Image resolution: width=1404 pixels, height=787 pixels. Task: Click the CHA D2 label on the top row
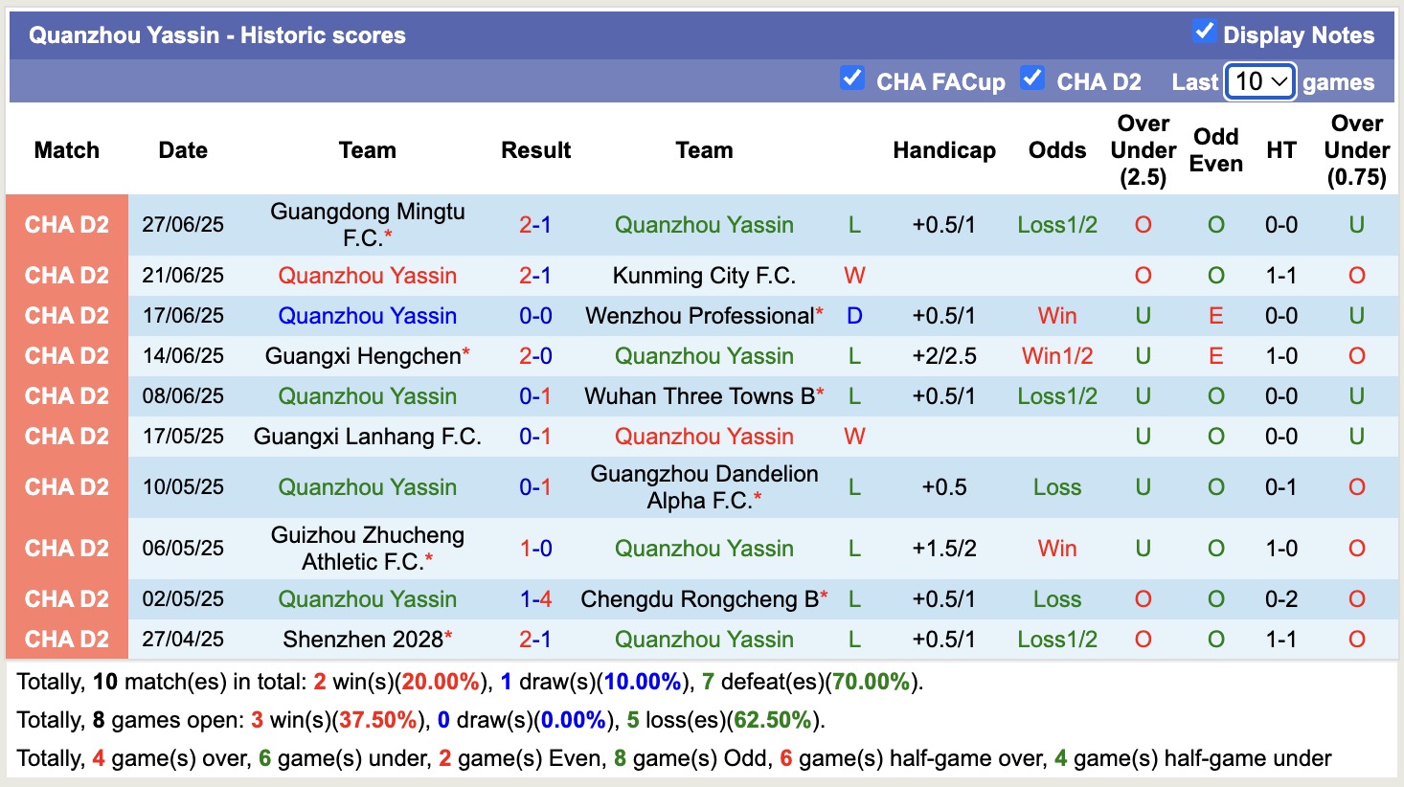(66, 224)
